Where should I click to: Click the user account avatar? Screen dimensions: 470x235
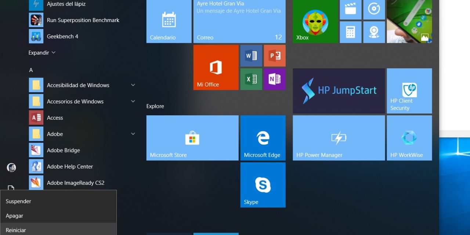11,167
